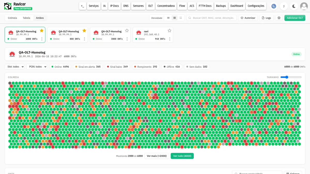Screen dimensions: 310x174
Task: Favorite the 3000 ONTs OLT card star
Action: [127, 31]
